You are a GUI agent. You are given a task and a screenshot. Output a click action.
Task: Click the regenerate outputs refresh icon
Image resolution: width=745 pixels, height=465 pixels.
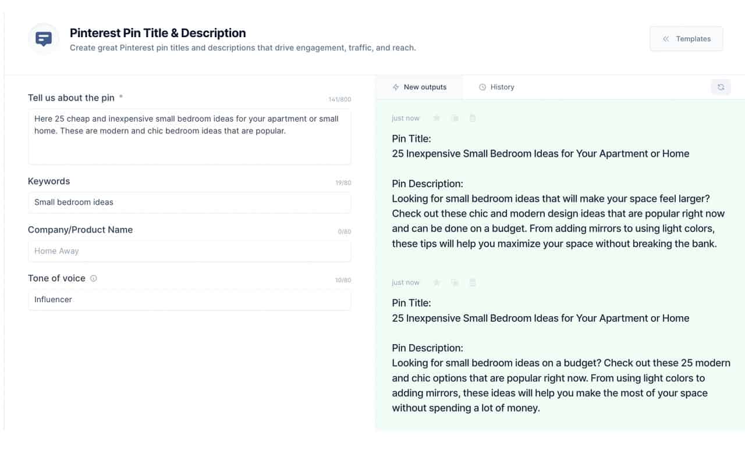(x=721, y=87)
